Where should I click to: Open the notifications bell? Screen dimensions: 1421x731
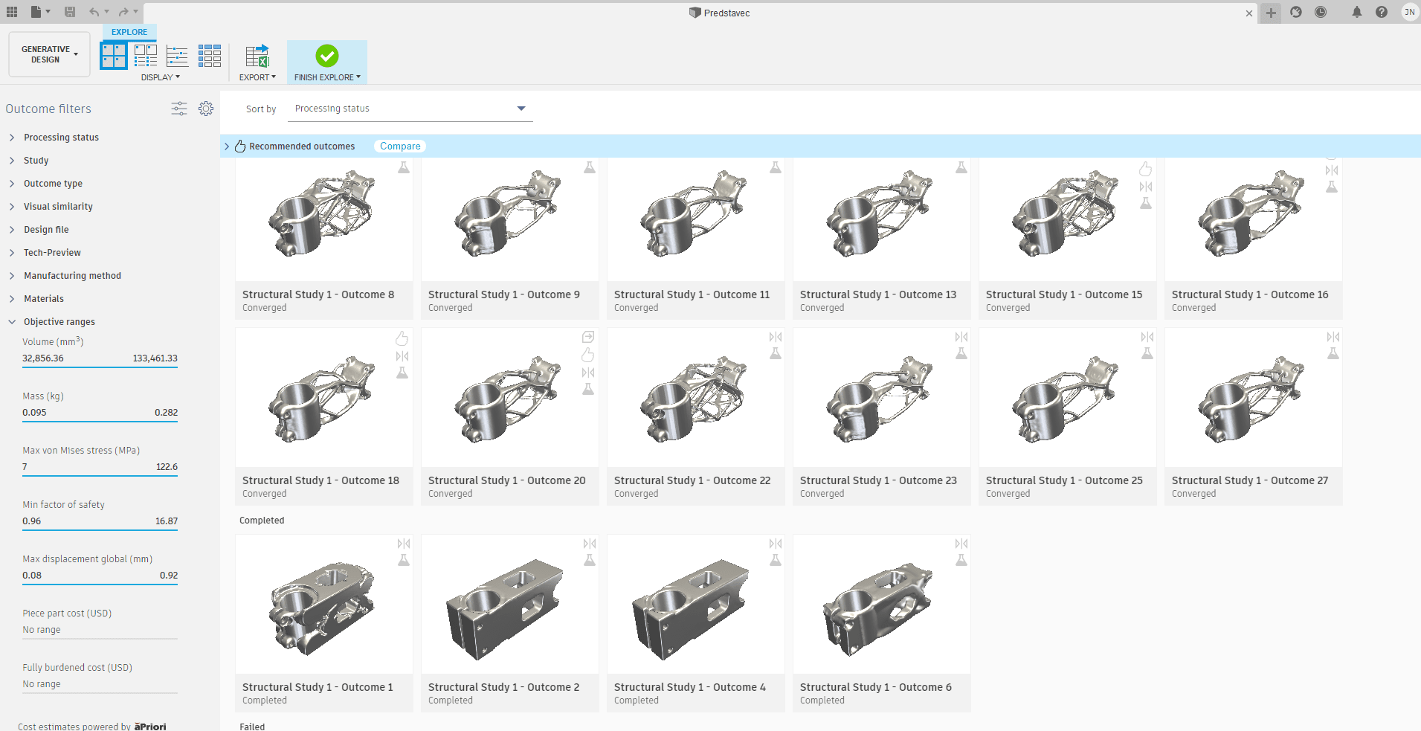pos(1357,12)
